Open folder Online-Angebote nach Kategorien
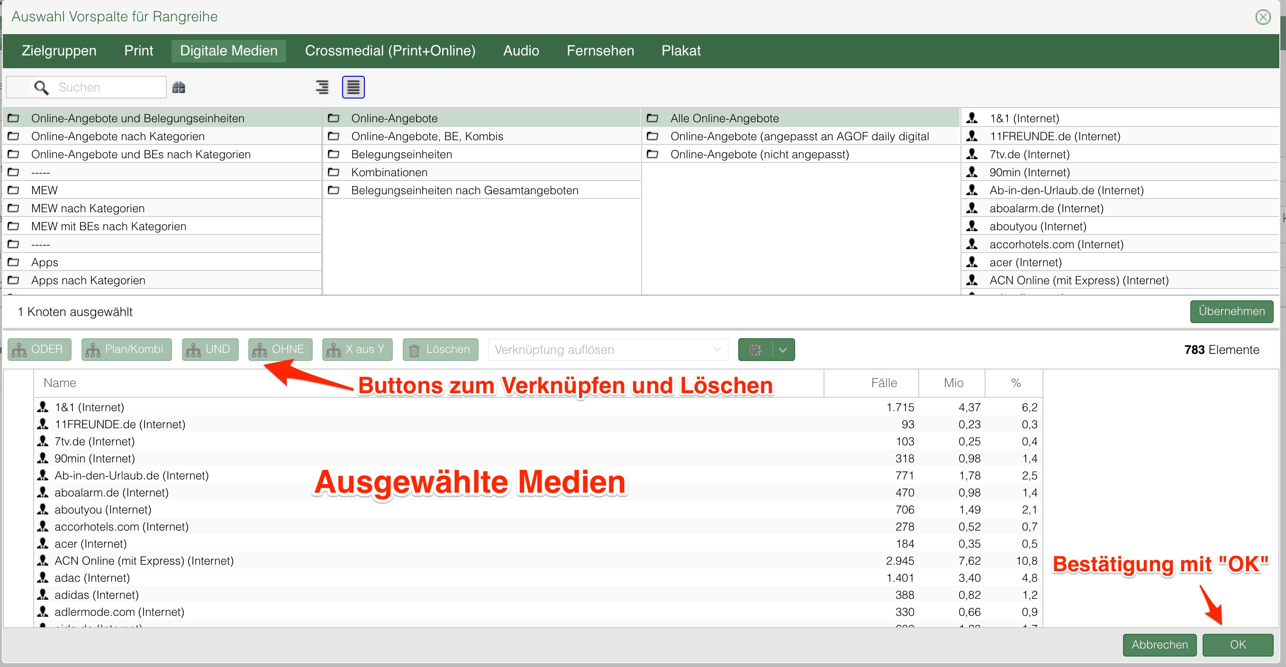This screenshot has width=1286, height=667. [x=162, y=136]
